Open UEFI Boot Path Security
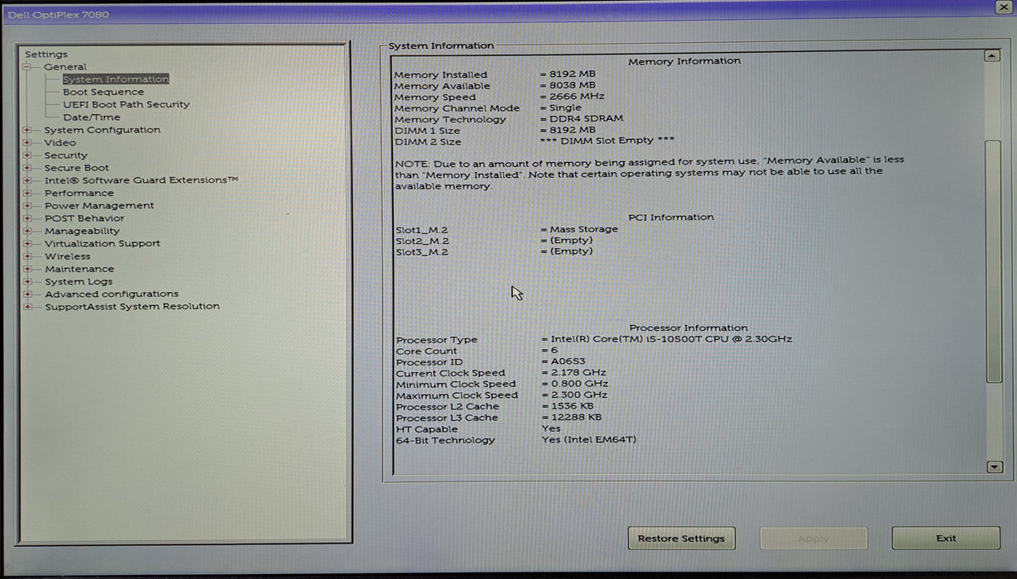Image resolution: width=1017 pixels, height=579 pixels. click(x=126, y=104)
